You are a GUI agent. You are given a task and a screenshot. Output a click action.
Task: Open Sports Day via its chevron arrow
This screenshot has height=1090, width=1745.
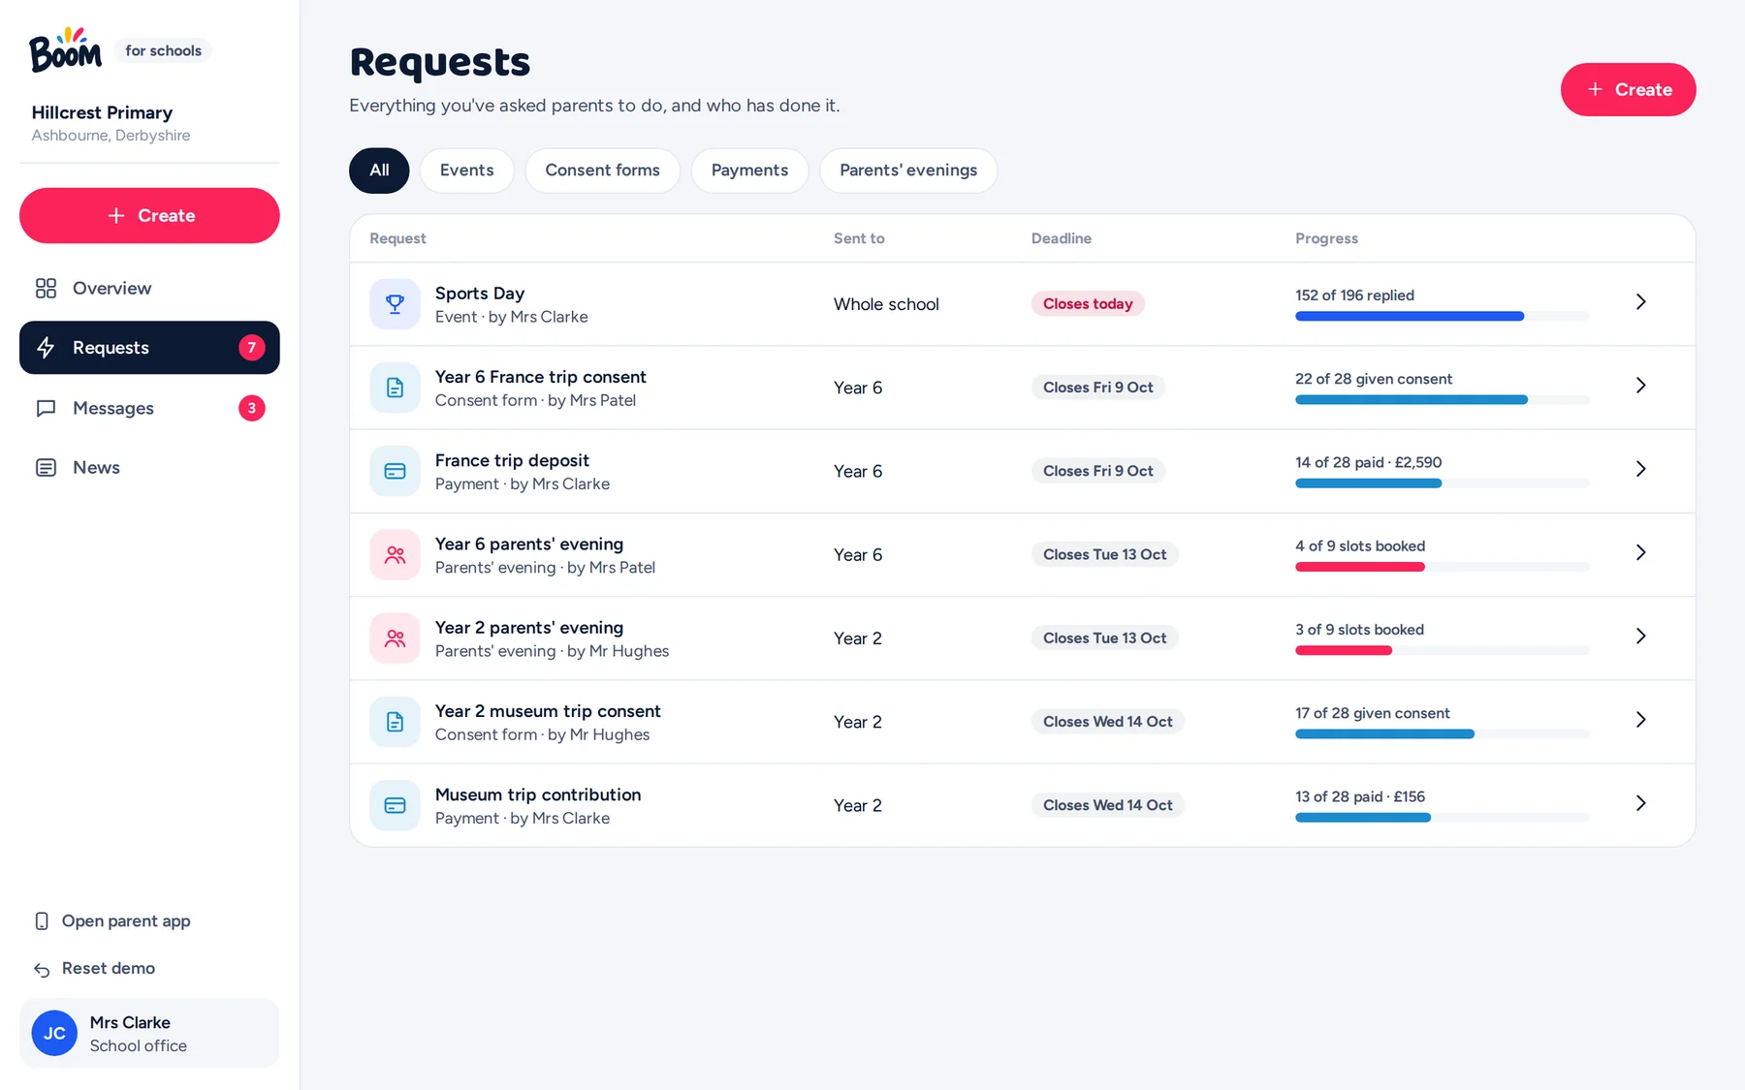pos(1640,301)
